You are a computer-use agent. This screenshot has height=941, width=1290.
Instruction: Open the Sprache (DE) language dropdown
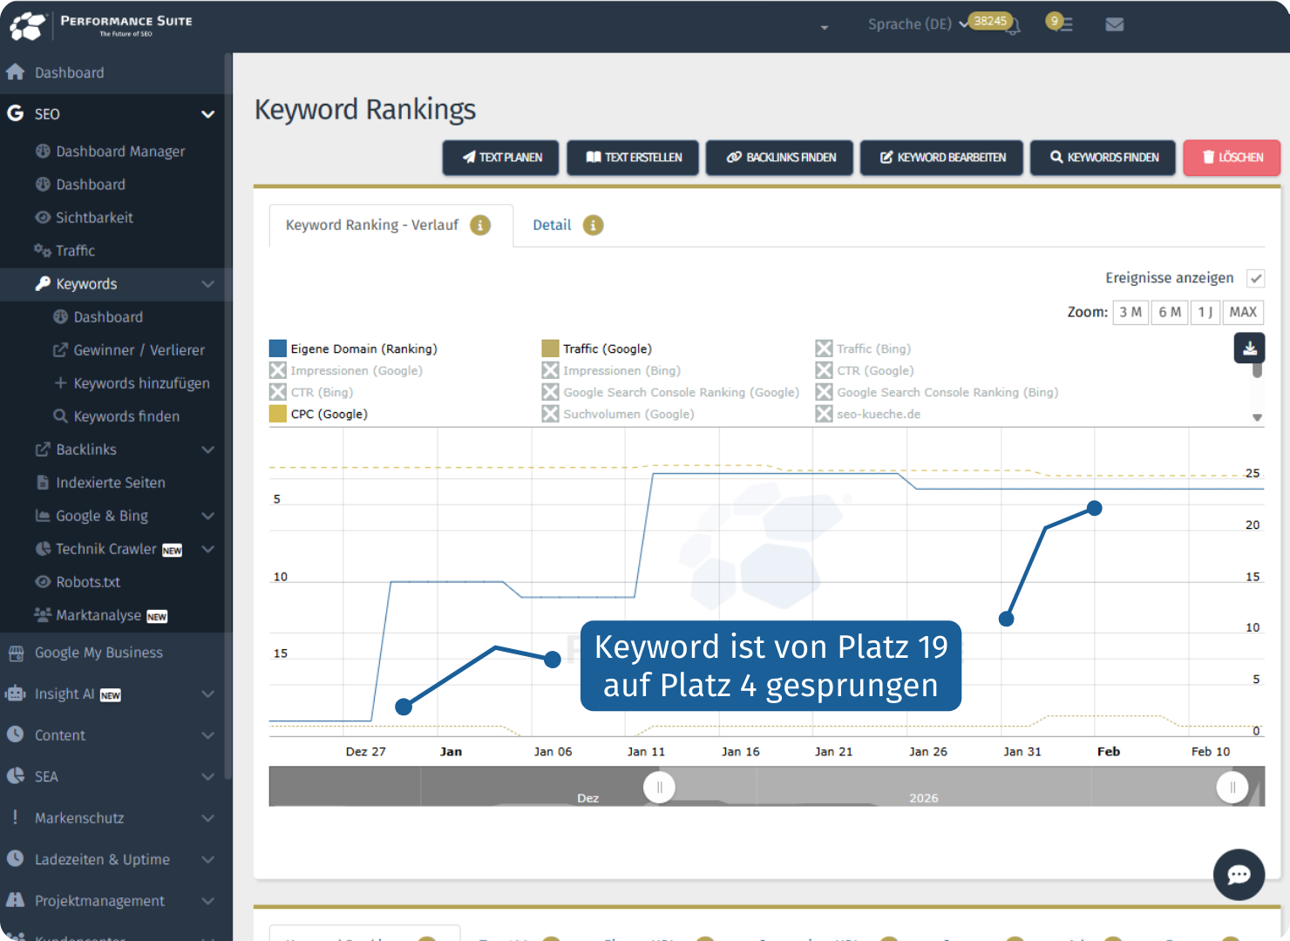coord(916,24)
